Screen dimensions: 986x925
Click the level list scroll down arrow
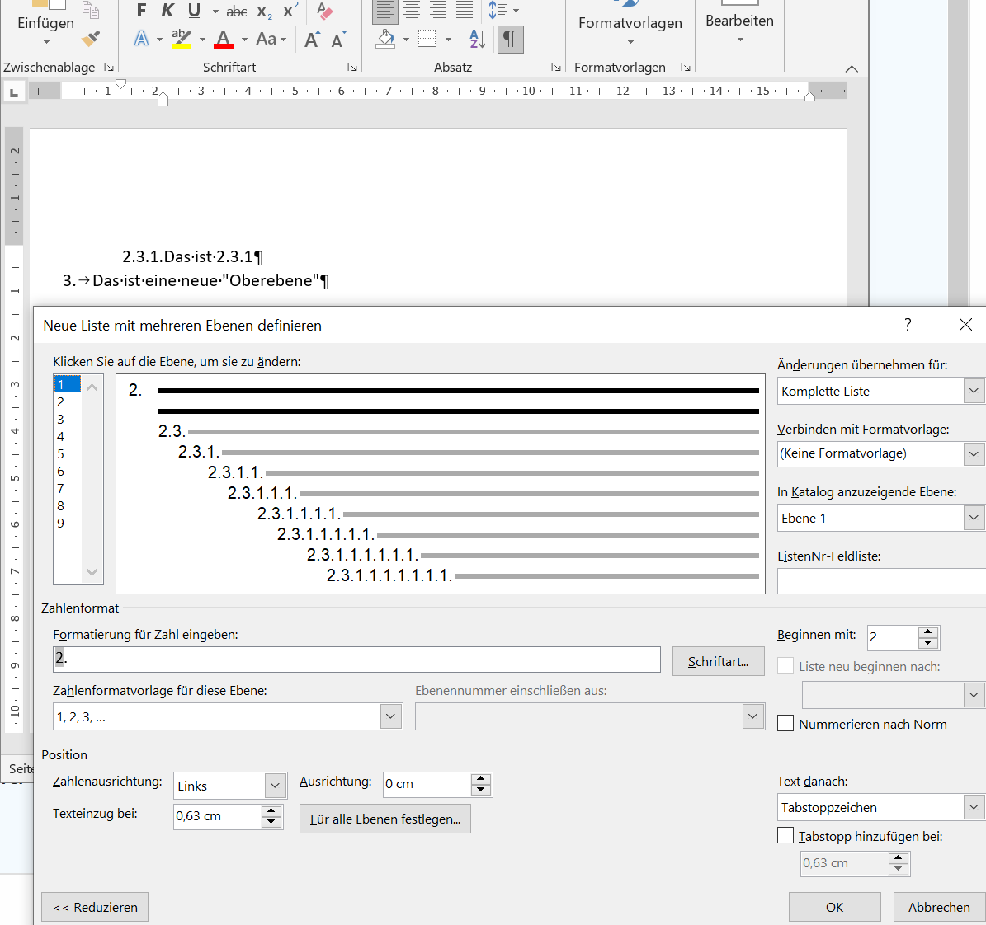[92, 572]
